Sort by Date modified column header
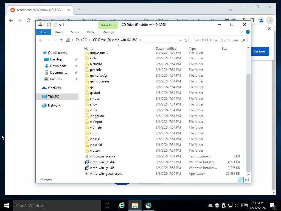The image size is (281, 211). coord(170,48)
